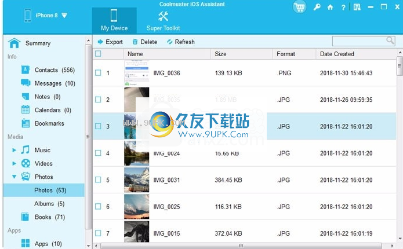Click the Super Toolkit tools icon
403x249 pixels.
point(163,16)
